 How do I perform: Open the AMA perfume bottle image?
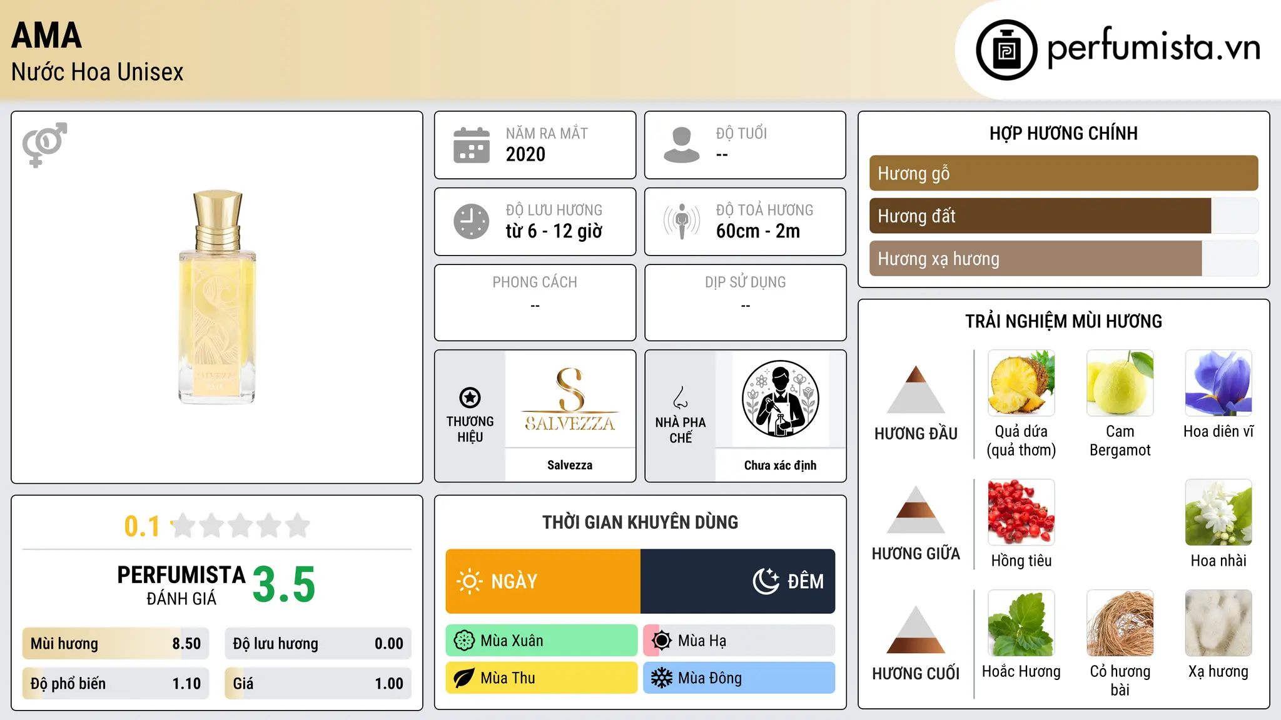pyautogui.click(x=218, y=297)
